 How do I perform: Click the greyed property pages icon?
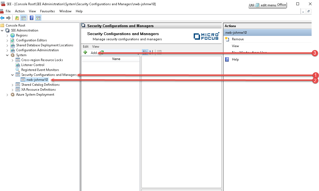pyautogui.click(x=159, y=52)
